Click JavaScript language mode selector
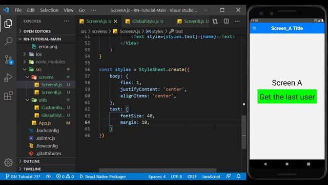The width and height of the screenshot is (328, 185). [x=211, y=177]
